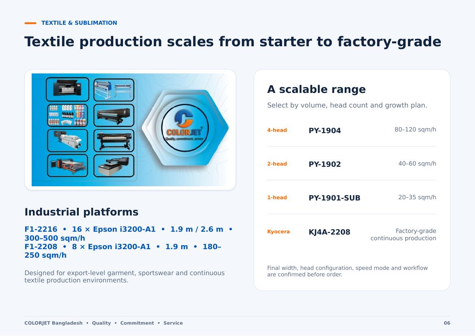Select the flatbed printer thumbnail in the image
Image resolution: width=475 pixels, height=336 pixels.
114,166
